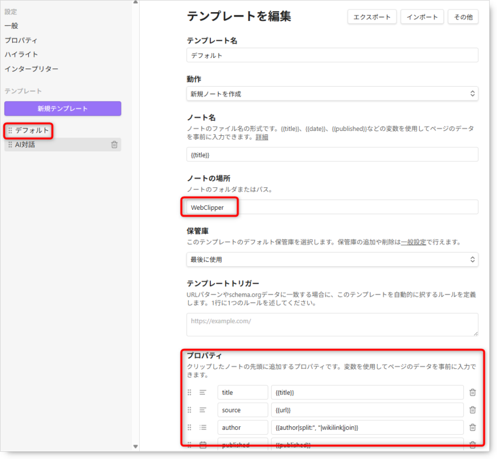This screenshot has height=459, width=497.
Task: Delete the author property row
Action: (x=472, y=427)
